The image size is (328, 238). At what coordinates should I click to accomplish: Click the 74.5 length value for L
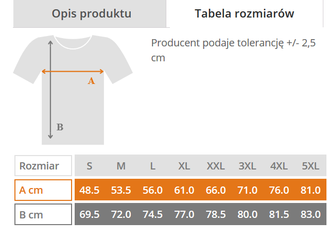152,214
